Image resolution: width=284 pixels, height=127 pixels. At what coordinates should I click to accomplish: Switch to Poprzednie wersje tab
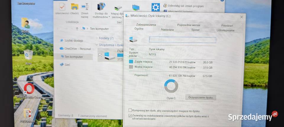(x=188, y=25)
